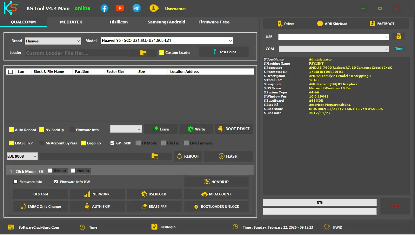
Task: Click the BOOTLOADER UNLOCK button
Action: point(216,206)
